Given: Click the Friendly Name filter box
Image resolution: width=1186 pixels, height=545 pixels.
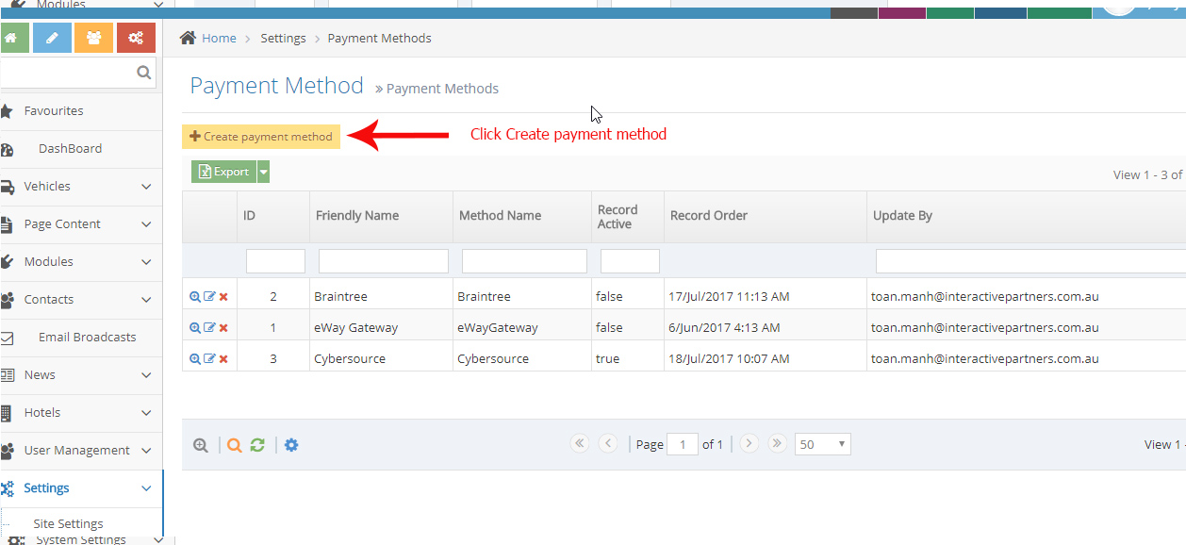Looking at the screenshot, I should pos(381,260).
